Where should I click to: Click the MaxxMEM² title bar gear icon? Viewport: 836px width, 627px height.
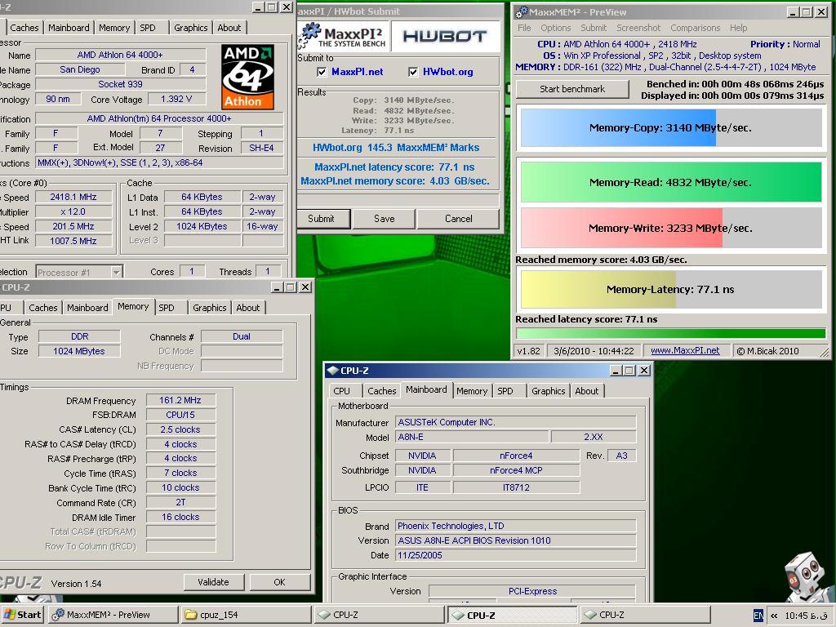[x=522, y=11]
